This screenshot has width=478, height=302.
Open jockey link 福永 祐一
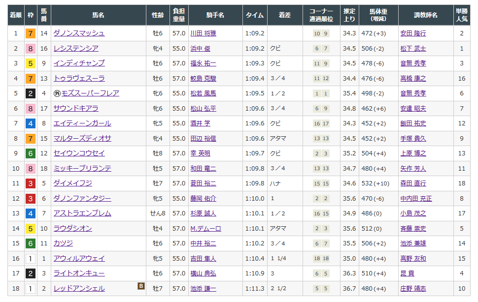(x=204, y=63)
